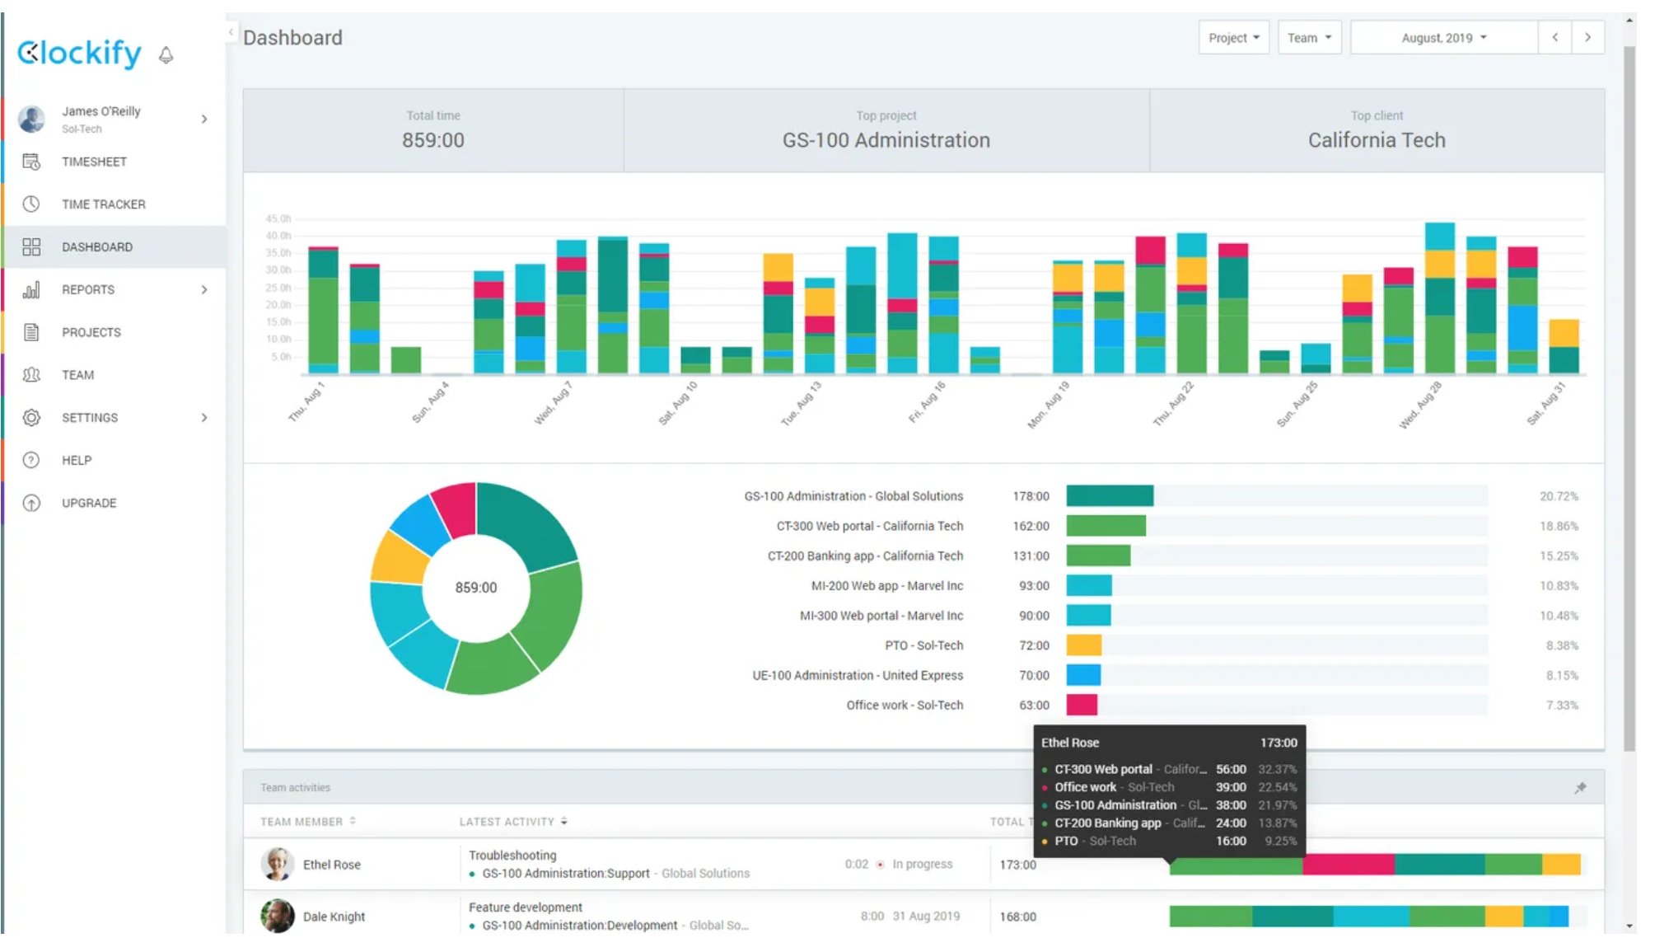Click the Top project GS-100 Administration card
1655x952 pixels.
point(886,130)
